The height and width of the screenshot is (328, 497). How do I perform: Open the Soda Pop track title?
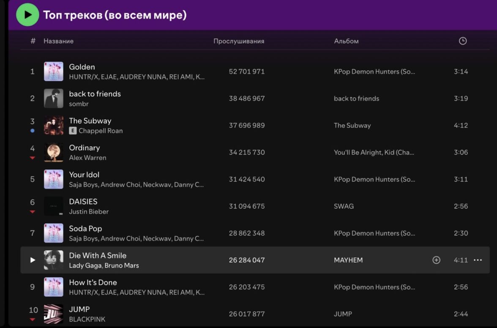tap(85, 229)
